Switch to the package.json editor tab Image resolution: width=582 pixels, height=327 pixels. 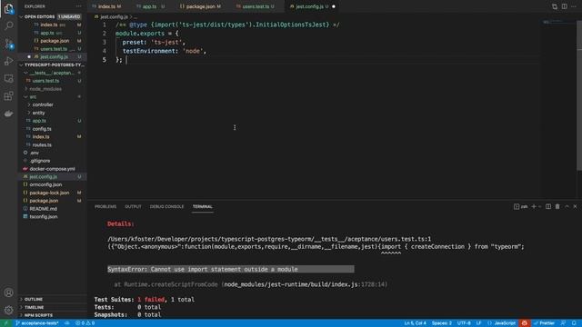pos(200,6)
